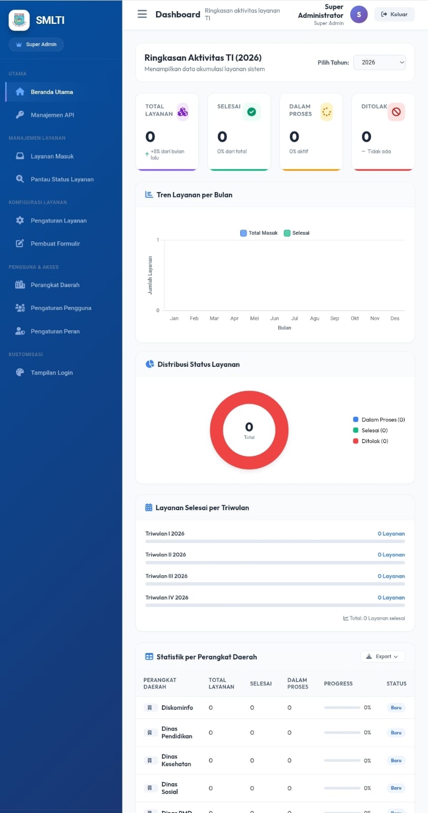This screenshot has height=813, width=428.
Task: Go to Pengaturan Pengguna page
Action: tap(61, 308)
